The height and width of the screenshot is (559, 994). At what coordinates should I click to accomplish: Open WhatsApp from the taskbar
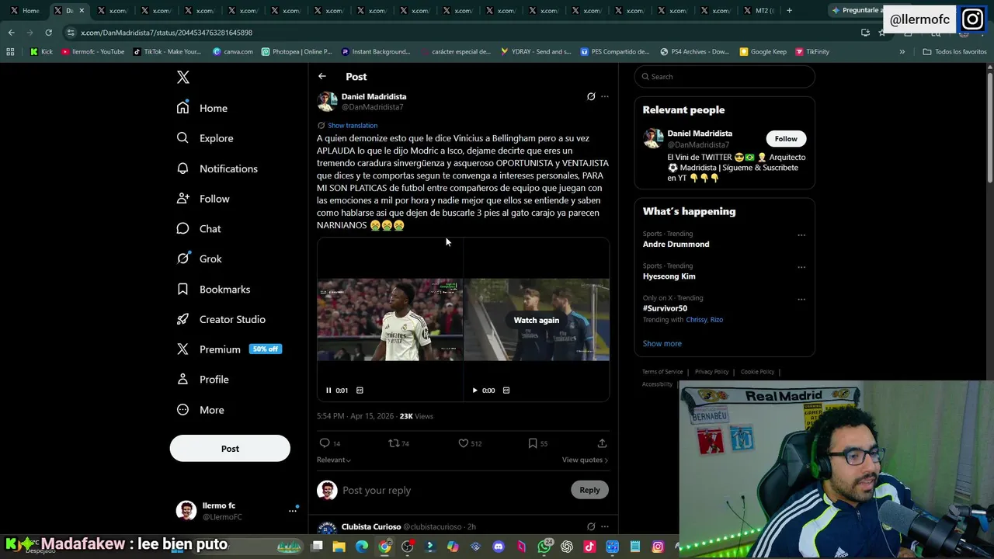pos(544,547)
